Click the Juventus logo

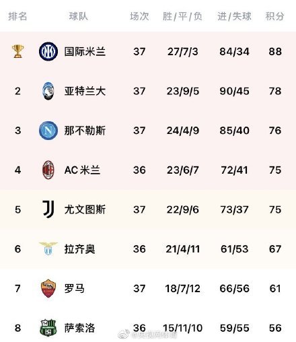pyautogui.click(x=48, y=209)
